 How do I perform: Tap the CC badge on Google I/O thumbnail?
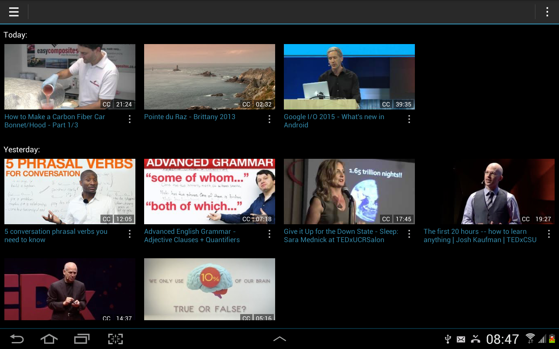pos(386,104)
